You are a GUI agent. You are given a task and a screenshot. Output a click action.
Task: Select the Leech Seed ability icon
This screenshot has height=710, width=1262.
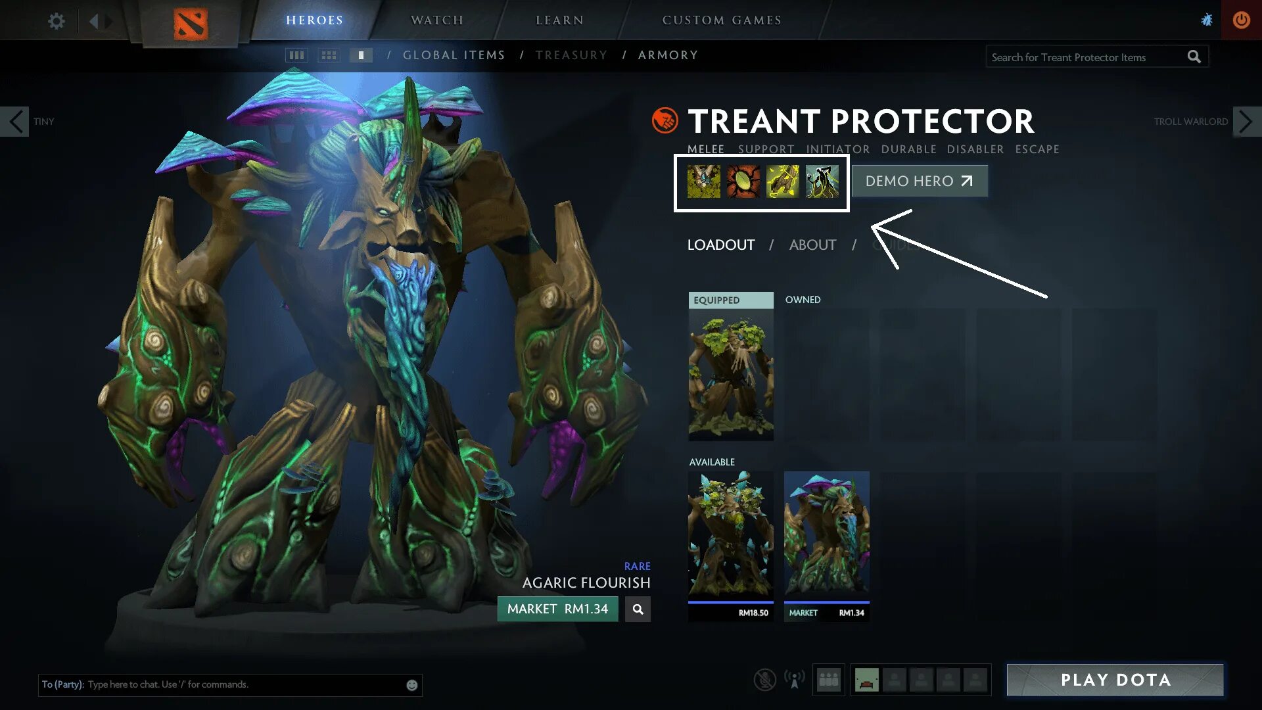pyautogui.click(x=743, y=181)
